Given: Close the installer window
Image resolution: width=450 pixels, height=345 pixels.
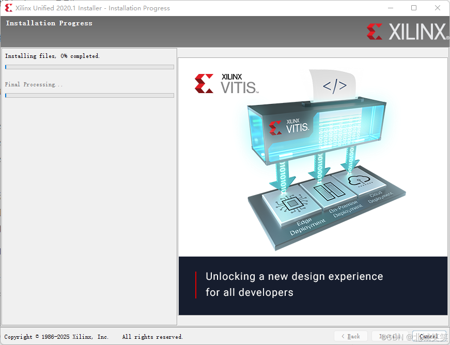Looking at the screenshot, I should click(438, 8).
